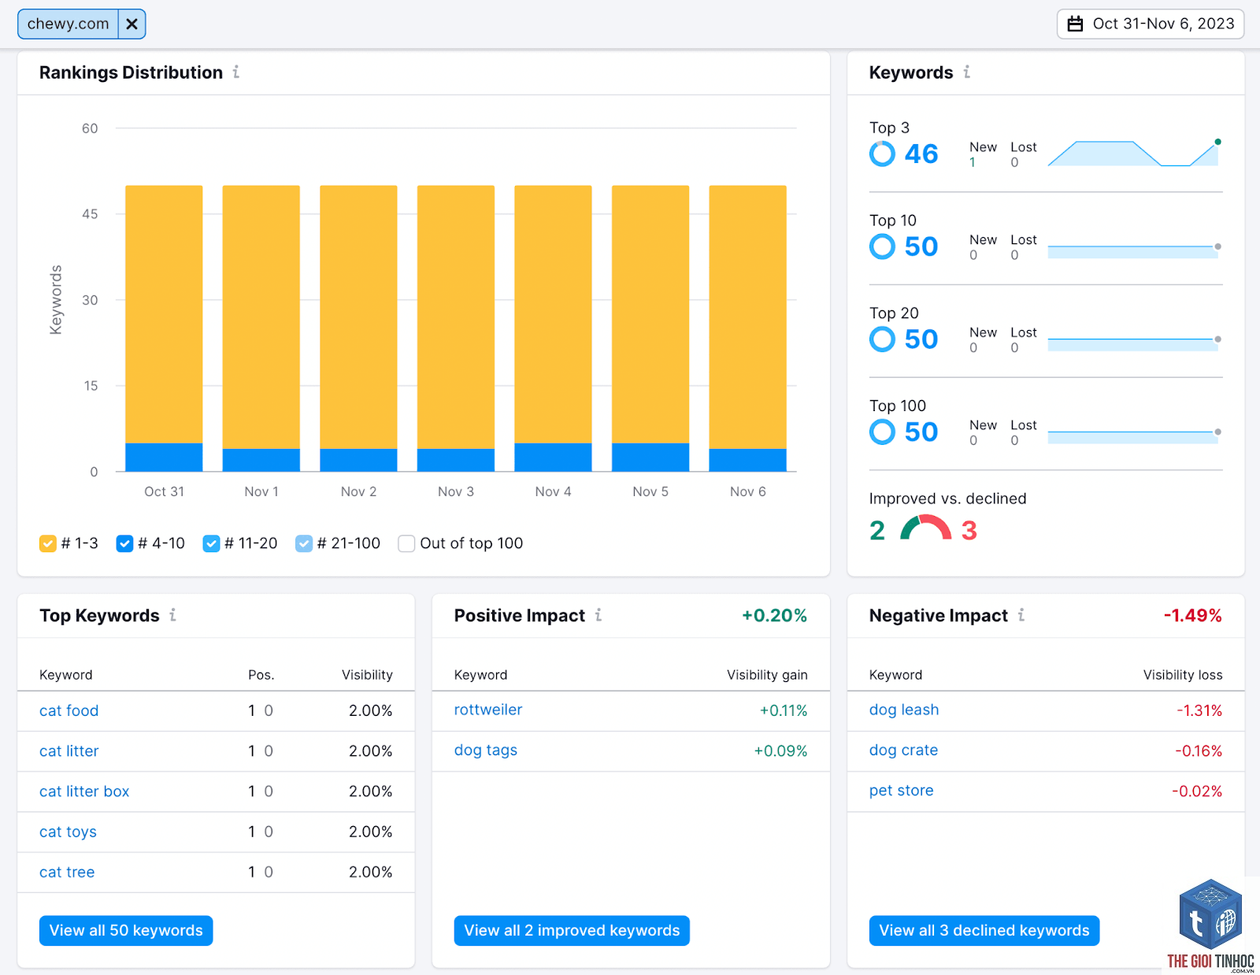Open the Oct 31-Nov 6, 2023 date picker

tap(1151, 24)
